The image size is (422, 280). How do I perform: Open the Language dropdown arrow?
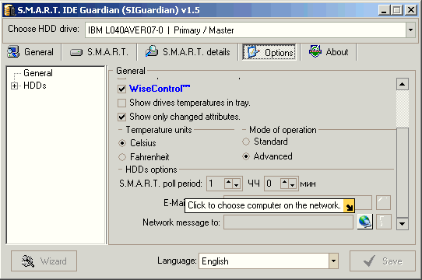333,261
